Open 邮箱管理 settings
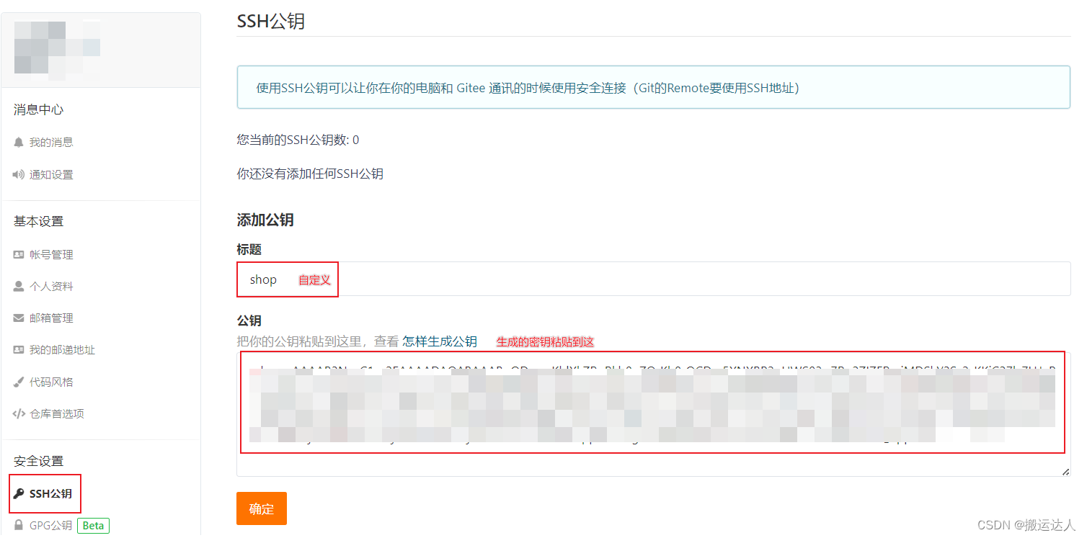1087x538 pixels. point(51,318)
